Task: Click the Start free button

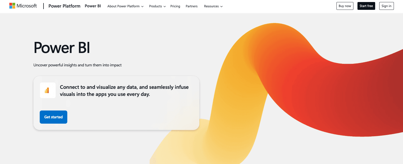Action: [x=366, y=6]
